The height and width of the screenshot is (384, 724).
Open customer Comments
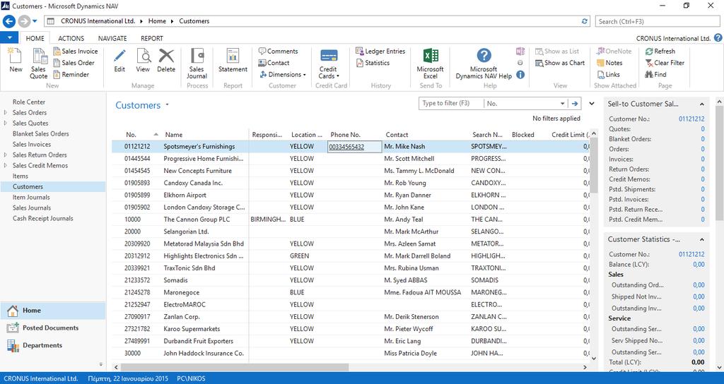pos(278,51)
